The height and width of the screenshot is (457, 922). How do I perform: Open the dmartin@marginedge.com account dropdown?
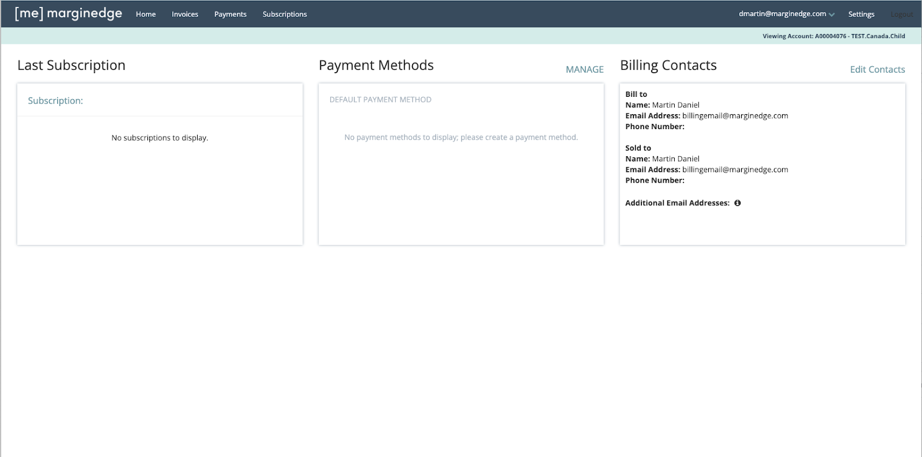(786, 14)
